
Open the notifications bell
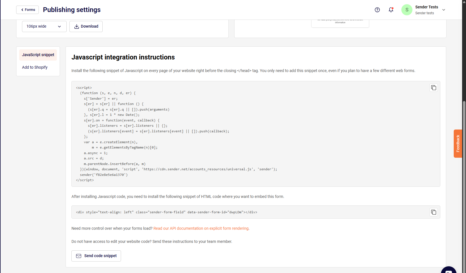391,10
